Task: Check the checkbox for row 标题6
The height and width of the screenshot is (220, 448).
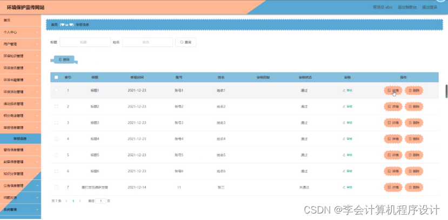Action: click(x=56, y=171)
